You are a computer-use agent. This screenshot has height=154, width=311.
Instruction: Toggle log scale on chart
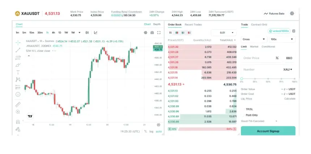pos(151,131)
